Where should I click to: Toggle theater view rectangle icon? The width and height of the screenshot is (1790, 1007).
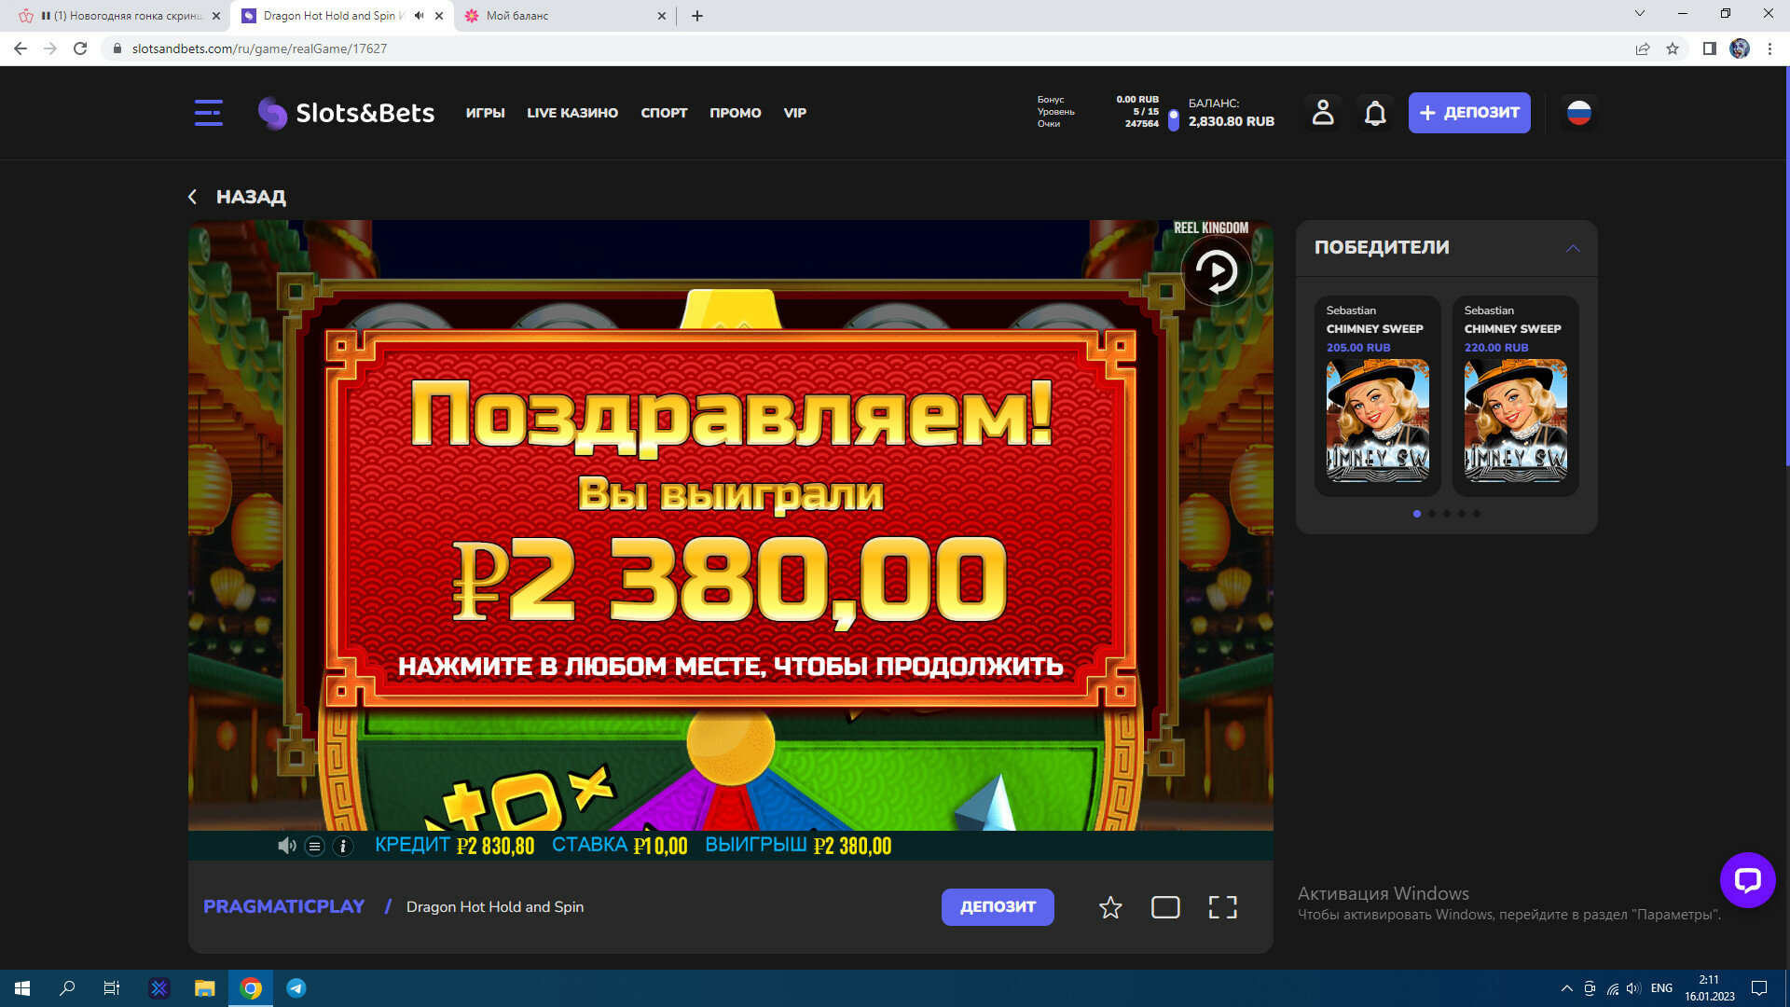click(1165, 907)
